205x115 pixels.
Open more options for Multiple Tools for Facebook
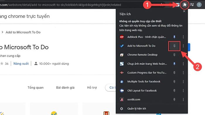183,82
